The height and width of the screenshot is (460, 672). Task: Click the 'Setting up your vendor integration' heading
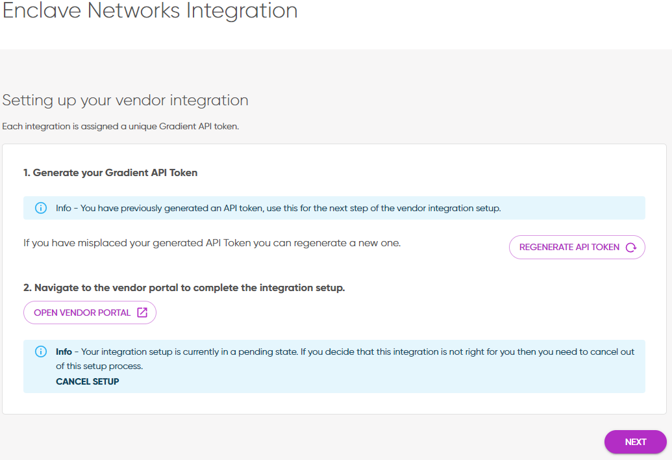coord(126,100)
